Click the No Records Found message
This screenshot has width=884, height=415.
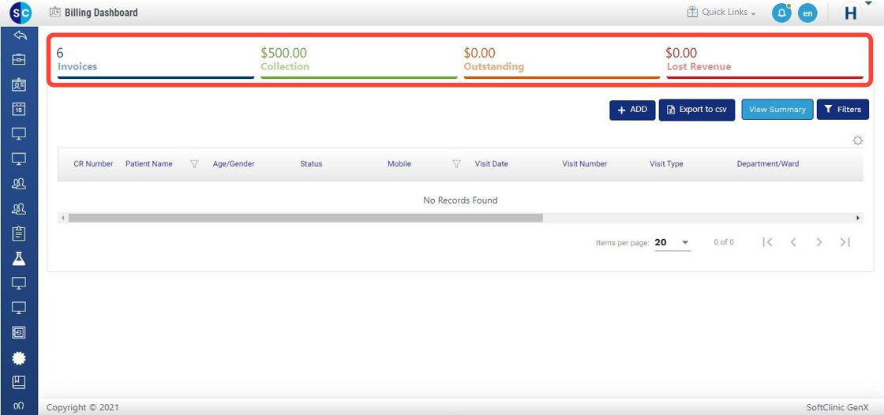[460, 200]
